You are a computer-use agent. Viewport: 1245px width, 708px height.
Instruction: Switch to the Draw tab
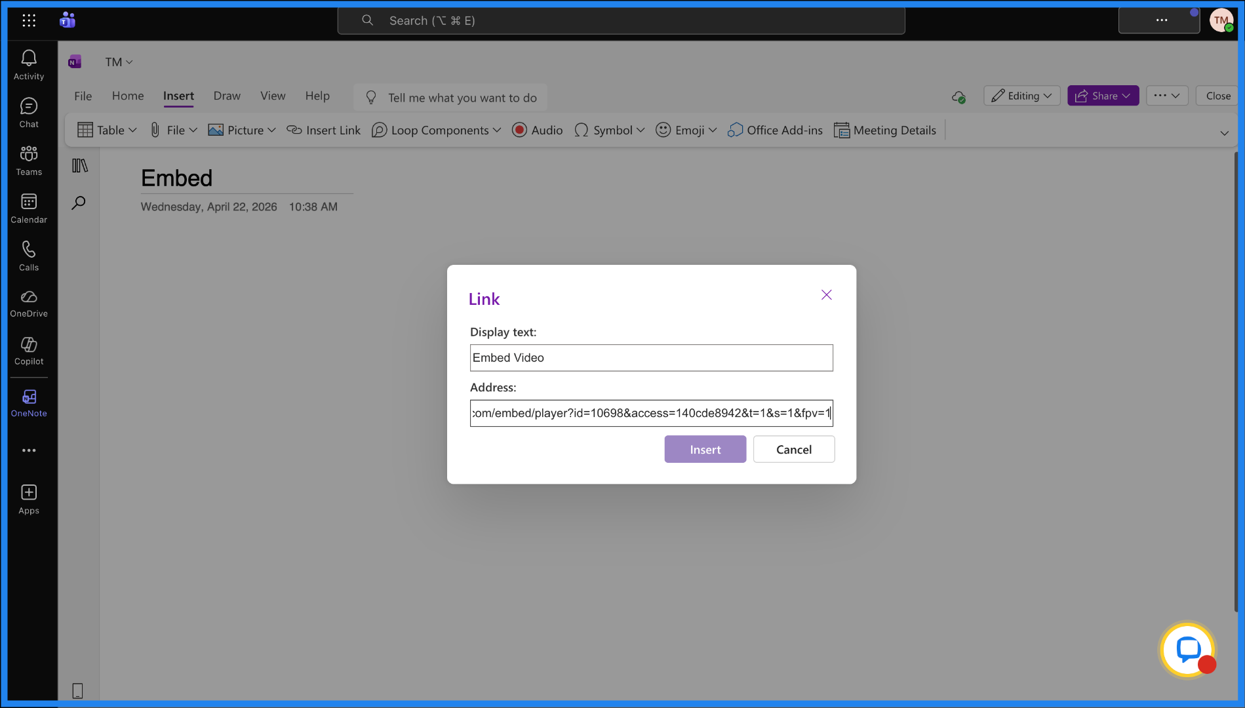click(x=227, y=96)
